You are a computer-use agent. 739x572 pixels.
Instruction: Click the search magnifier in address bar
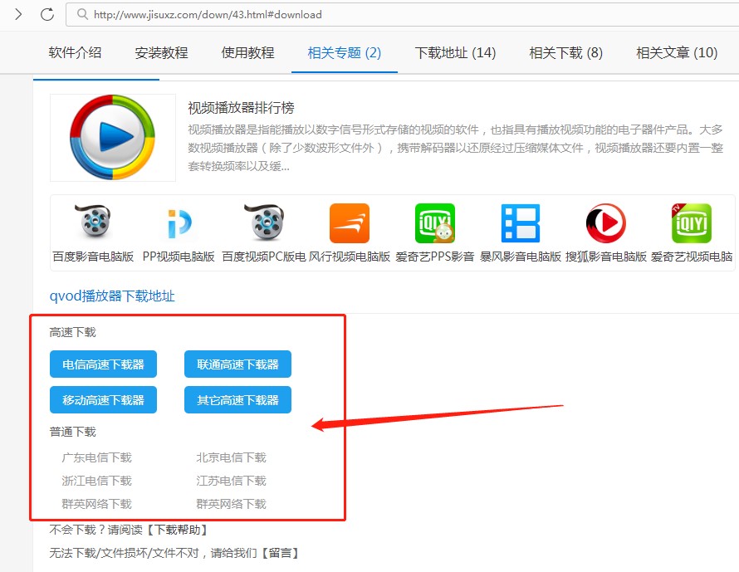82,14
